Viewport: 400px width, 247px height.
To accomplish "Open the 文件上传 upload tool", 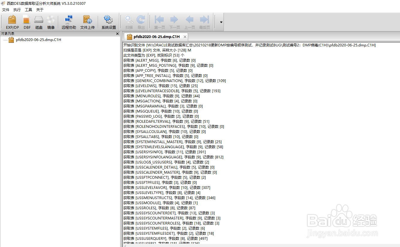I will 87,22.
